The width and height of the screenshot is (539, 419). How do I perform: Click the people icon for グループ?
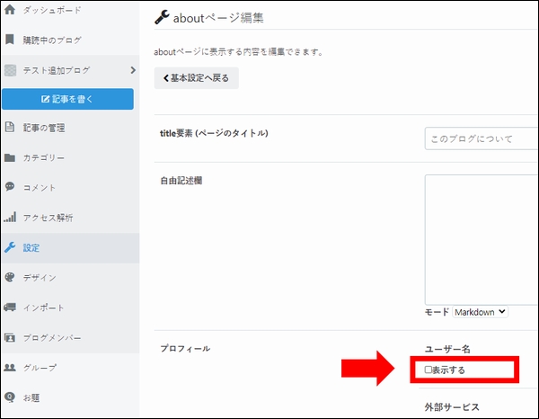tap(10, 368)
